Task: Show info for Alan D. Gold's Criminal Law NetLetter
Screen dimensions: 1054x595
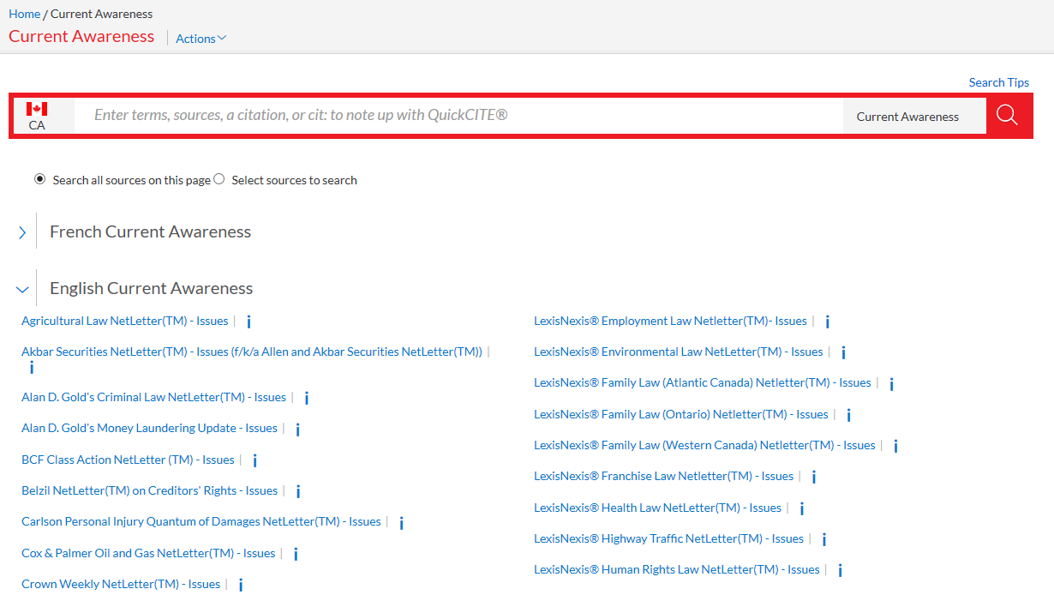Action: [x=307, y=398]
